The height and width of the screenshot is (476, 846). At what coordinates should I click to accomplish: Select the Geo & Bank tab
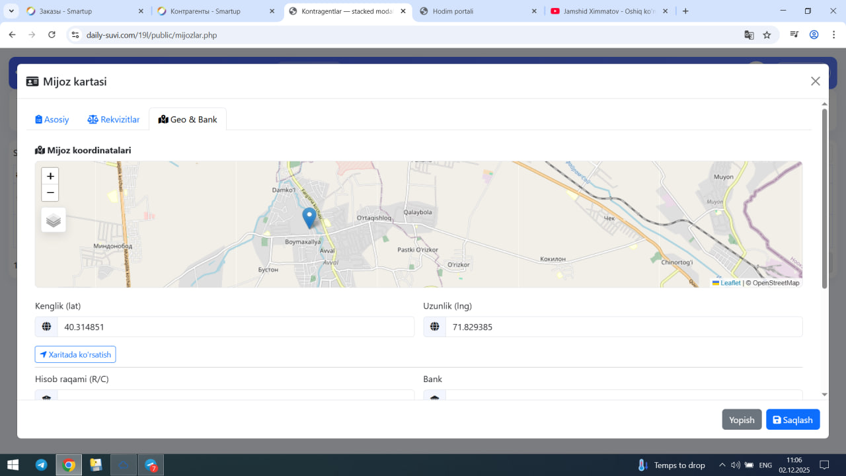[x=188, y=120]
